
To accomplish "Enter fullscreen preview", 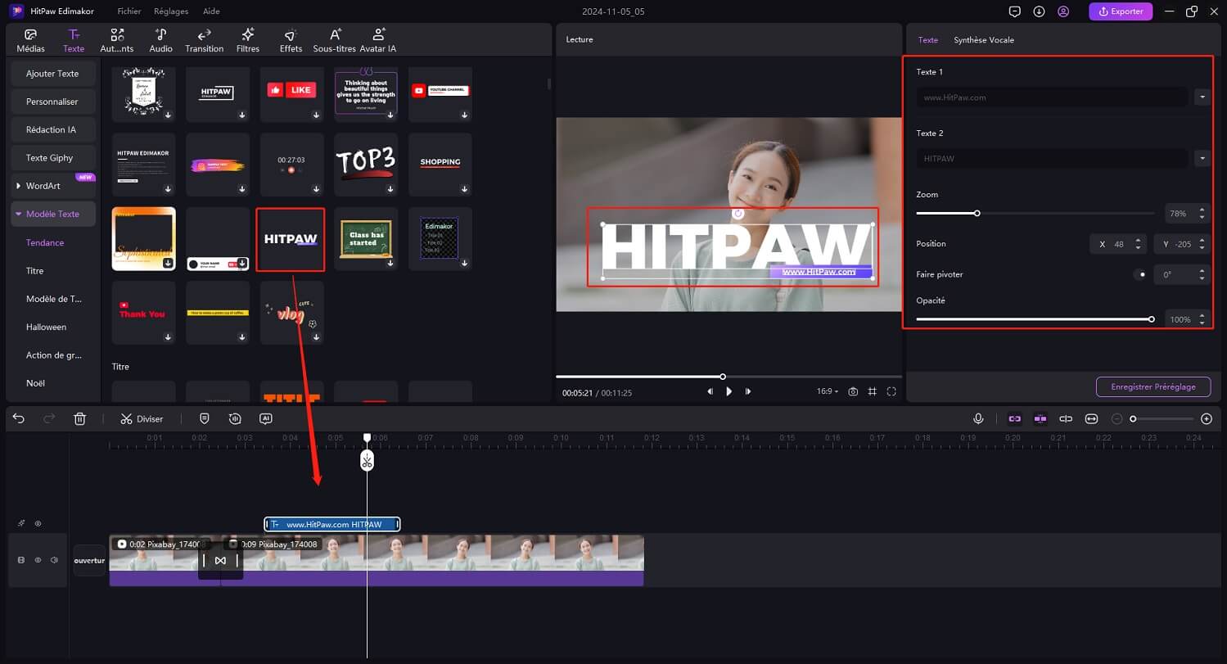I will 891,391.
